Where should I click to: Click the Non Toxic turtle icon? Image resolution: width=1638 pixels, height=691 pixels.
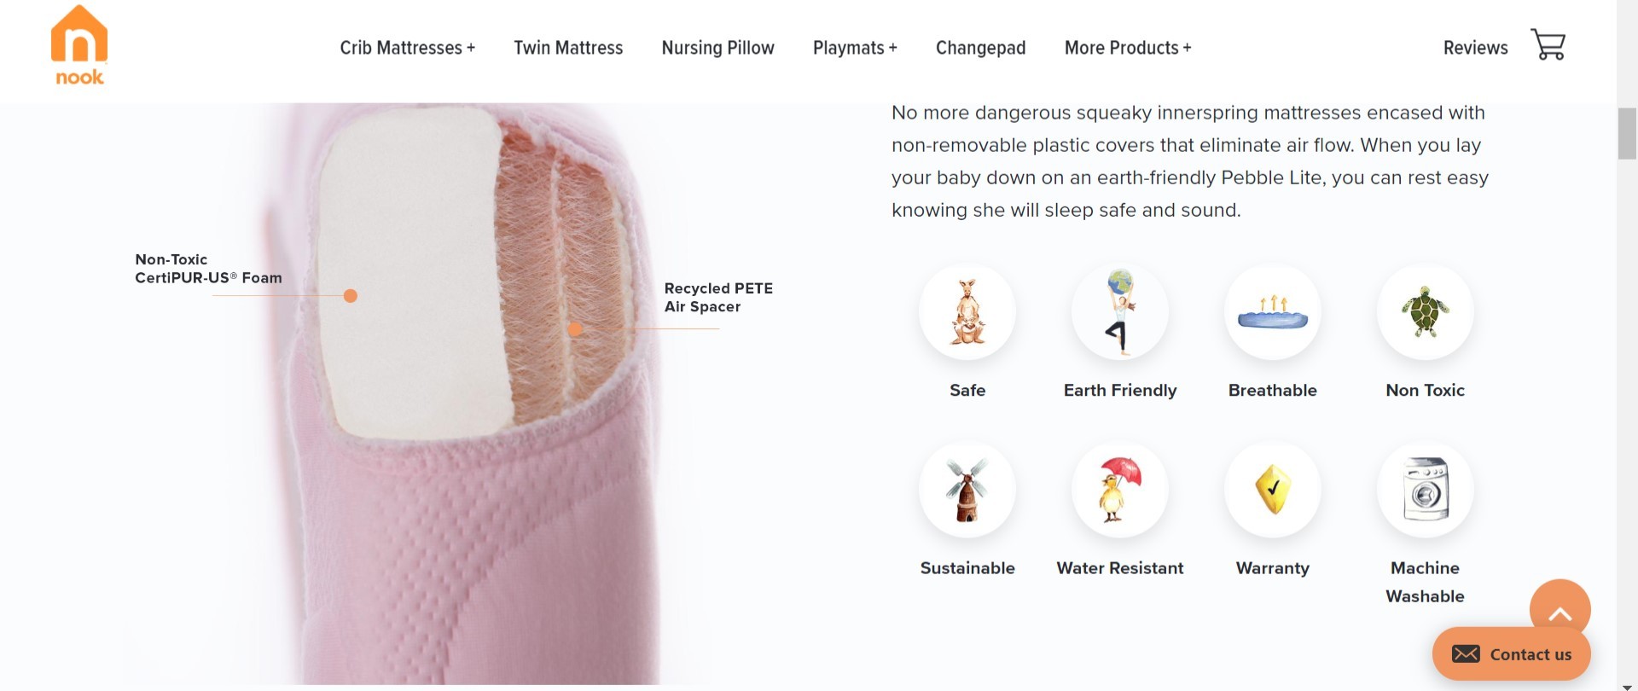[1426, 311]
